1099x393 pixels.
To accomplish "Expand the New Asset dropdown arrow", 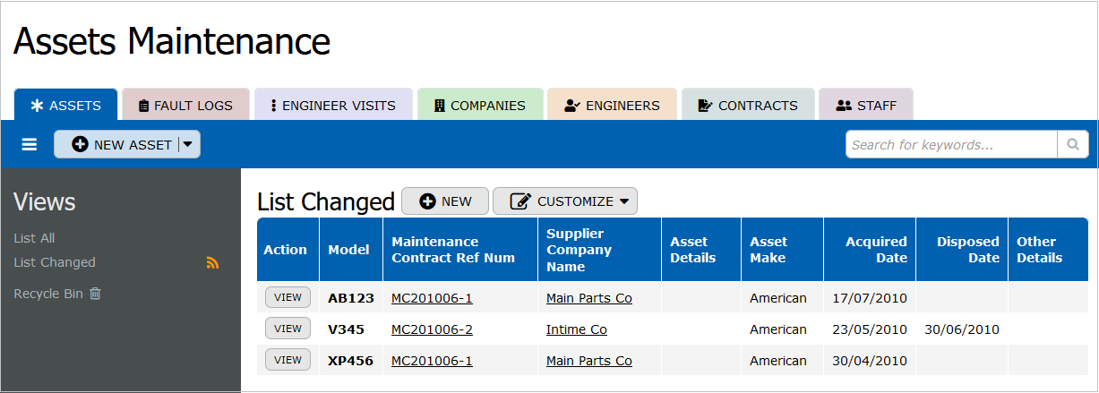I will [x=187, y=145].
